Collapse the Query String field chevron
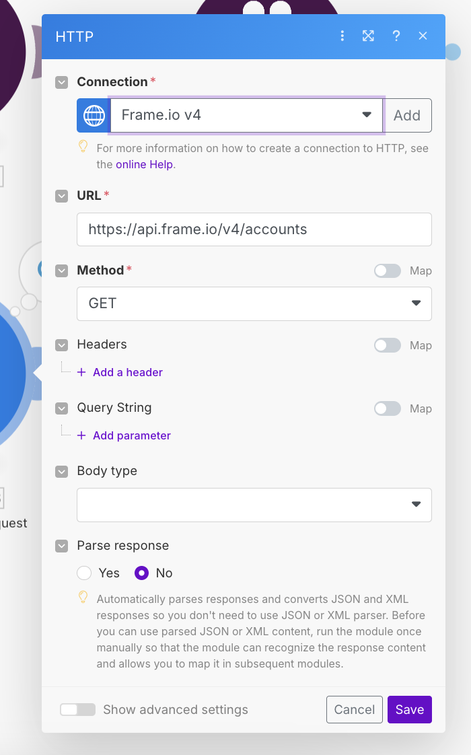 (62, 408)
